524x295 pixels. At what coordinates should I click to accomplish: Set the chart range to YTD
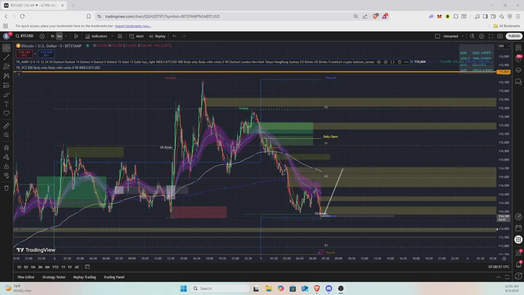click(55, 267)
